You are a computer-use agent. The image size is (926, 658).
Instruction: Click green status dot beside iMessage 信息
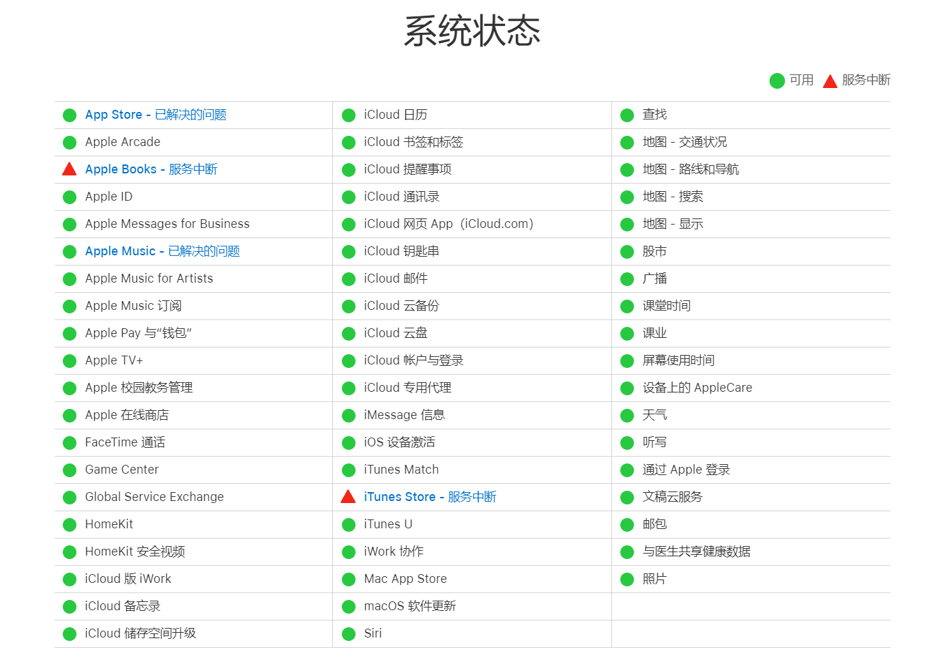point(349,416)
